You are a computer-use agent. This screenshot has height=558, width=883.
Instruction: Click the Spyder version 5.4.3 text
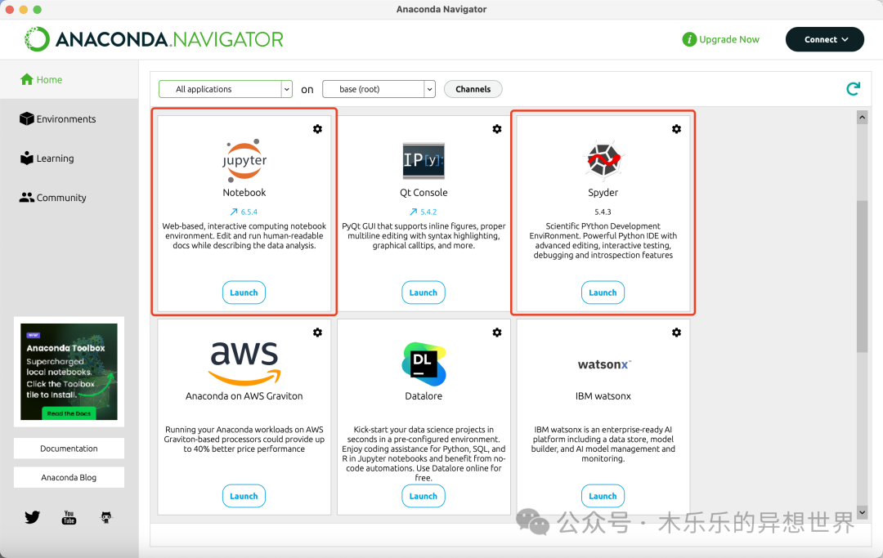point(603,212)
